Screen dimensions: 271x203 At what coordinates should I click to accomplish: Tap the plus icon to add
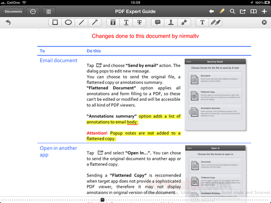[x=264, y=11]
